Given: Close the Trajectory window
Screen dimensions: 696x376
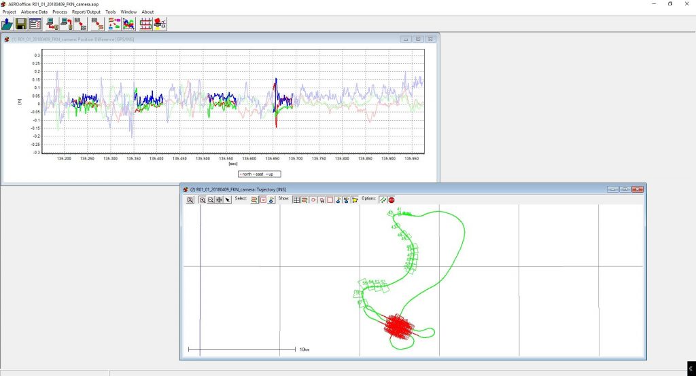Looking at the screenshot, I should point(638,189).
